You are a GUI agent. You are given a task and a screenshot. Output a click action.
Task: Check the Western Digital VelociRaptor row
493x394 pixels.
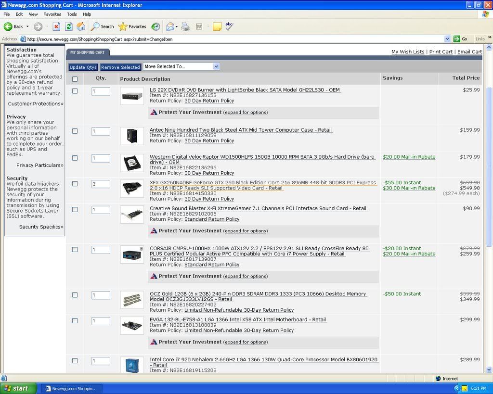[x=75, y=158]
